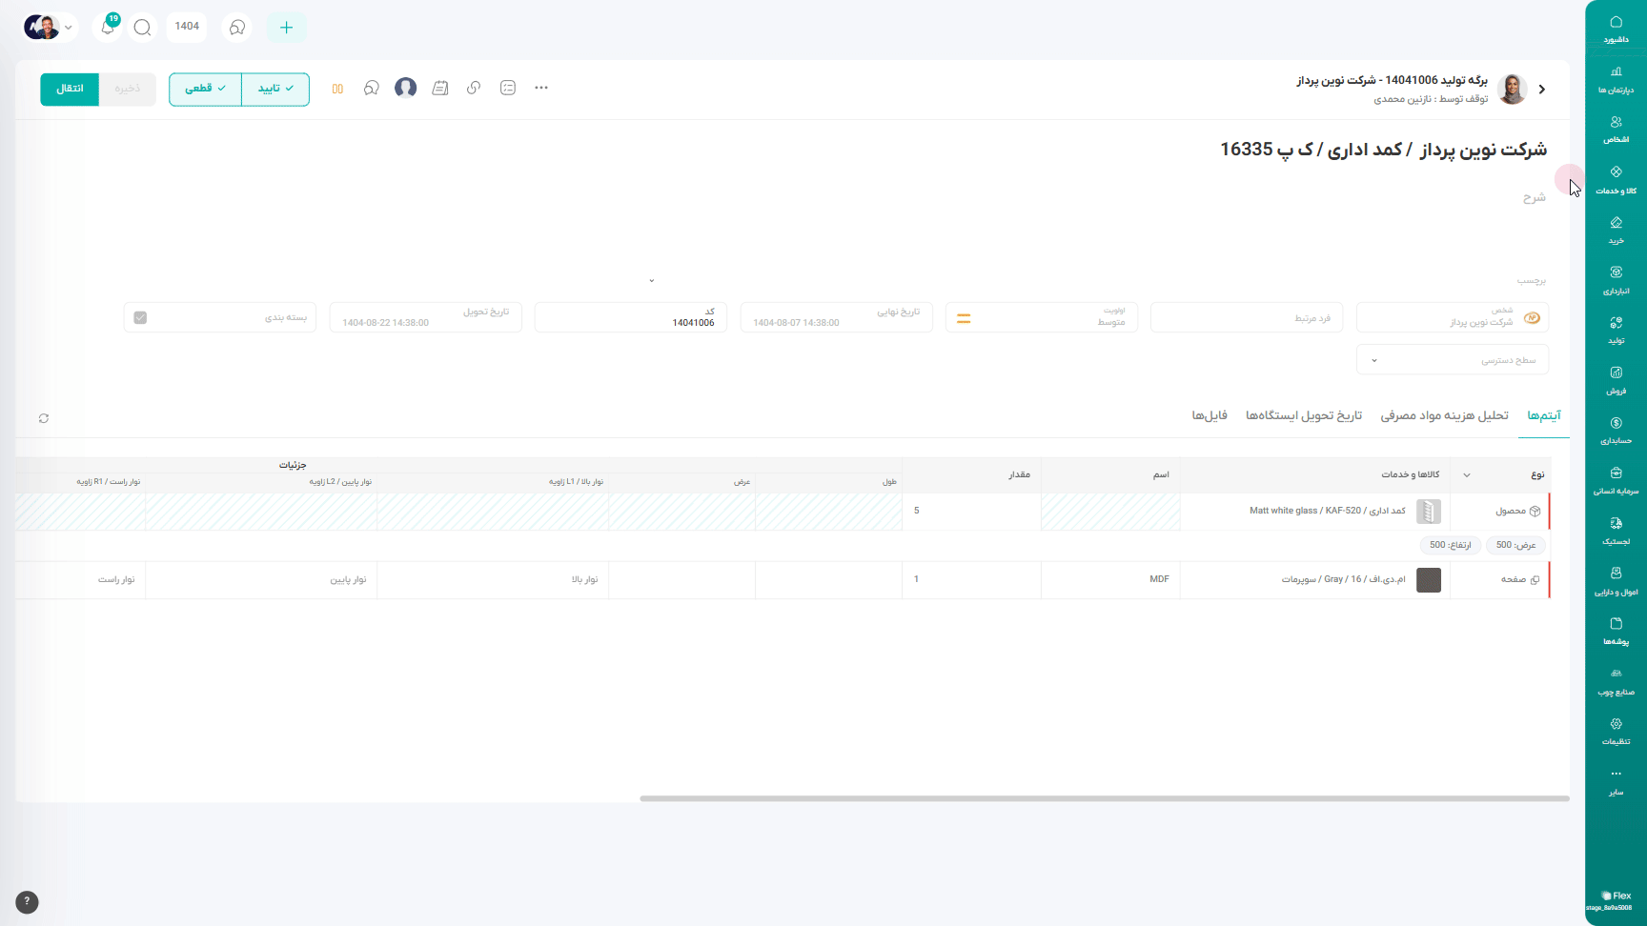
Task: Switch to تحلیل هزینه مواد مصرفی tab
Action: point(1444,415)
